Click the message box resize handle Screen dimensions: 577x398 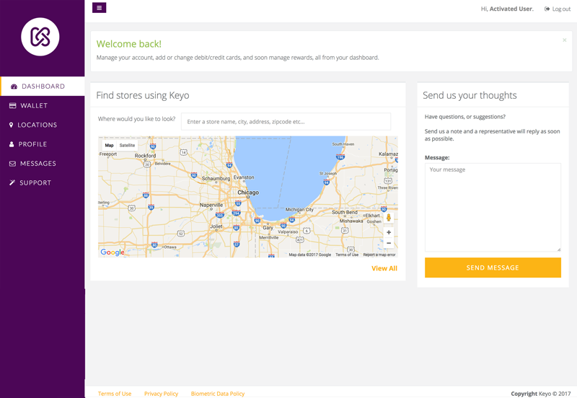[x=558, y=249]
